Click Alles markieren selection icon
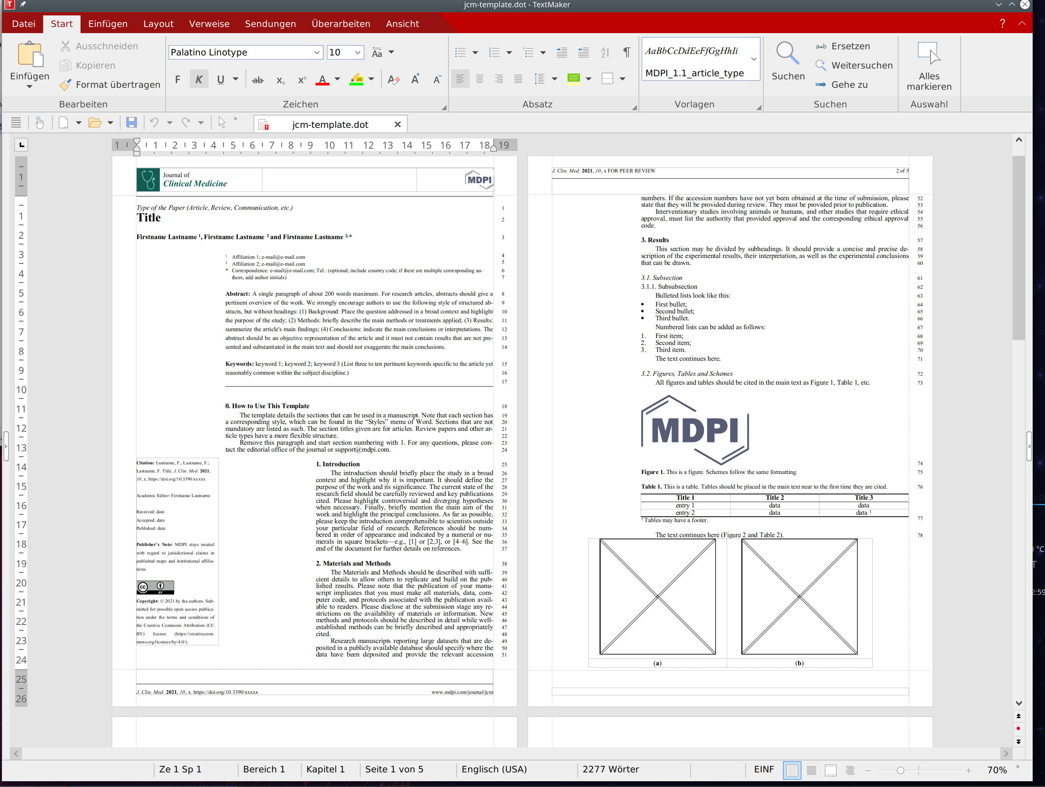 929,53
